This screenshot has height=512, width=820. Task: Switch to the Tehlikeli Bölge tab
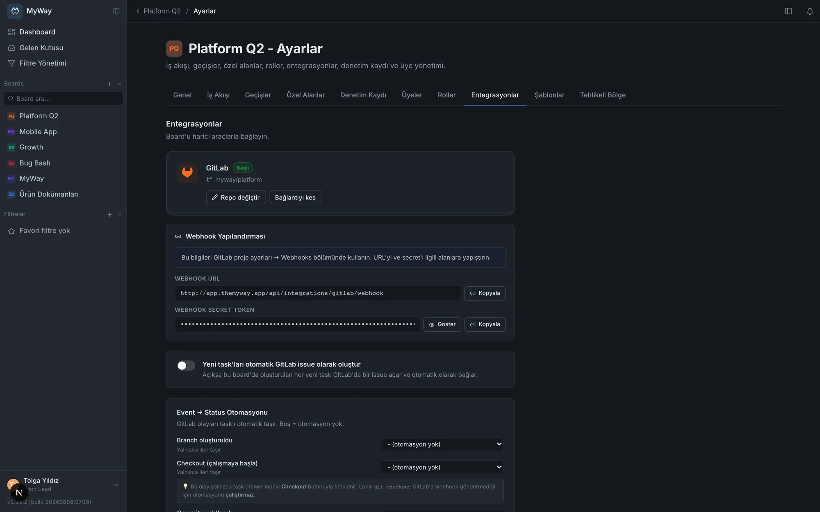point(603,95)
